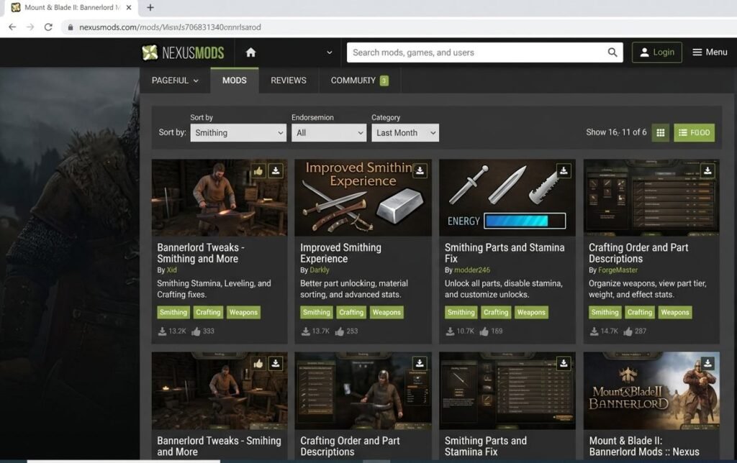The height and width of the screenshot is (463, 737).
Task: Click endorsements thumbs-up showing 283
Action: pyautogui.click(x=340, y=331)
